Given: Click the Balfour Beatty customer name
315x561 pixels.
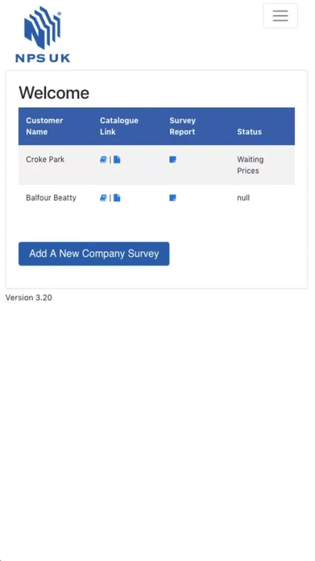Looking at the screenshot, I should [x=51, y=198].
